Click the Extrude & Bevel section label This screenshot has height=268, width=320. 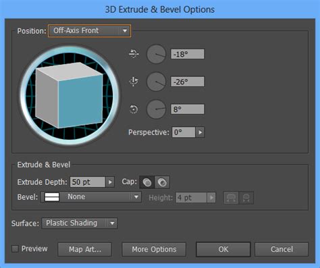[x=44, y=165]
